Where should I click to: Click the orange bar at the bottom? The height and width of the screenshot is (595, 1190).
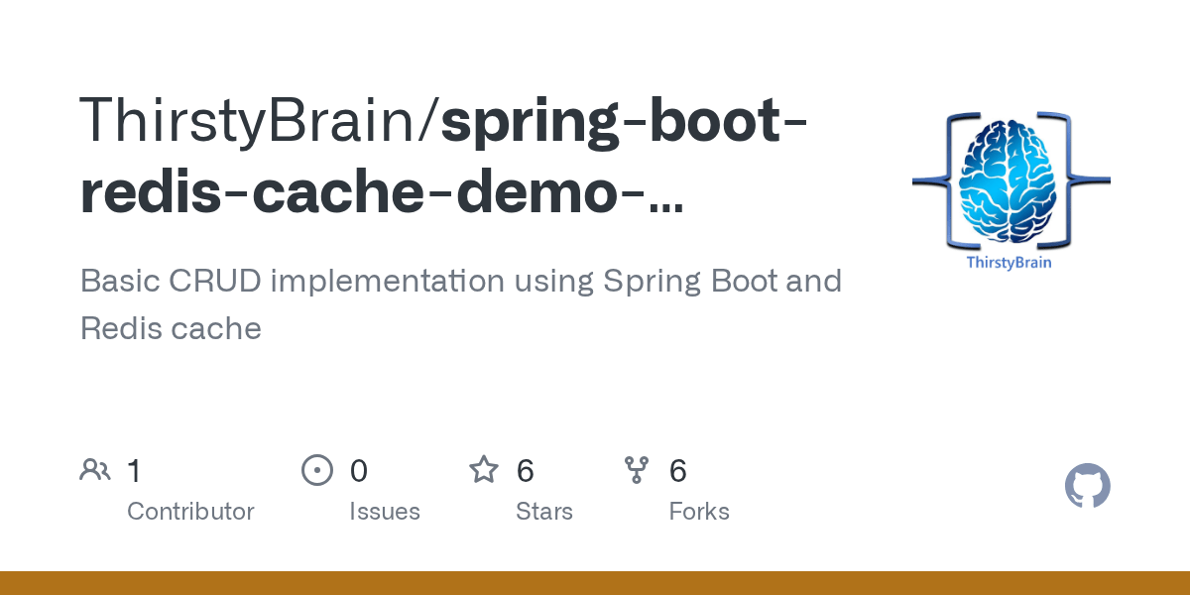pyautogui.click(x=595, y=583)
